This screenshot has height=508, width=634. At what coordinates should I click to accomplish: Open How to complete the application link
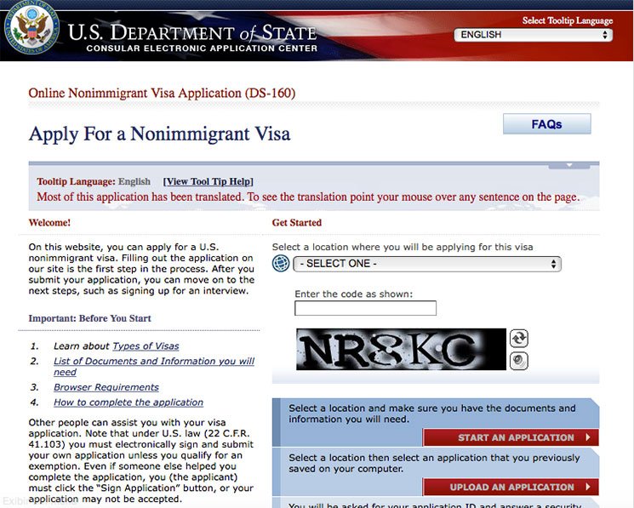tap(128, 402)
